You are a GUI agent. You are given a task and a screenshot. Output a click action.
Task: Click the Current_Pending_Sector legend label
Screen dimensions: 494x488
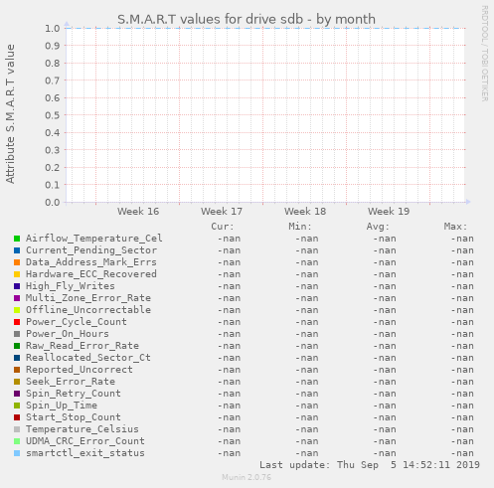91,250
